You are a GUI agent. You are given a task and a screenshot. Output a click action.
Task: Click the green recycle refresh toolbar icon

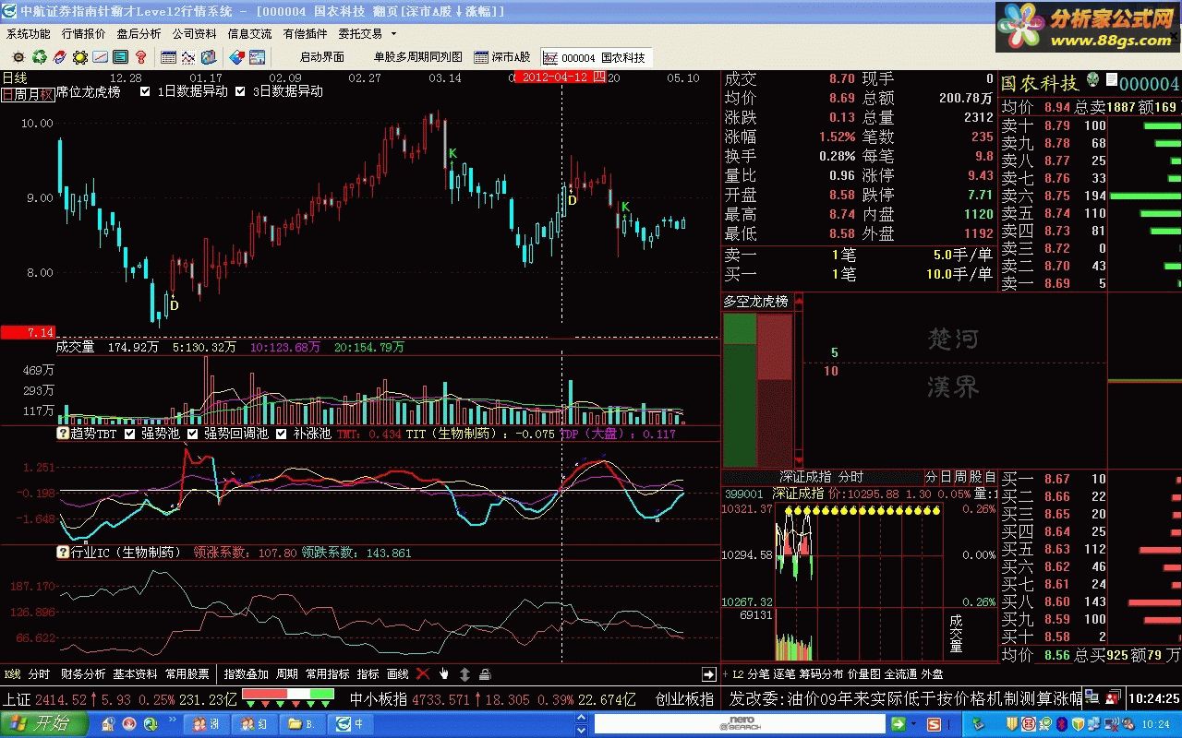tap(39, 57)
